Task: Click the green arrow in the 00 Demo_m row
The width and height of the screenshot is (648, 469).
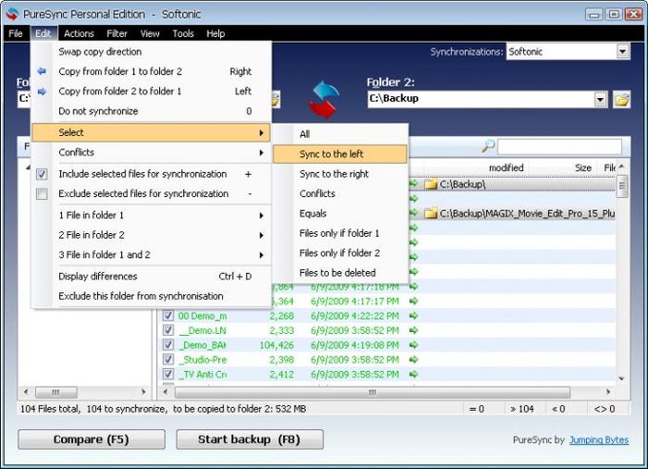Action: coord(414,316)
